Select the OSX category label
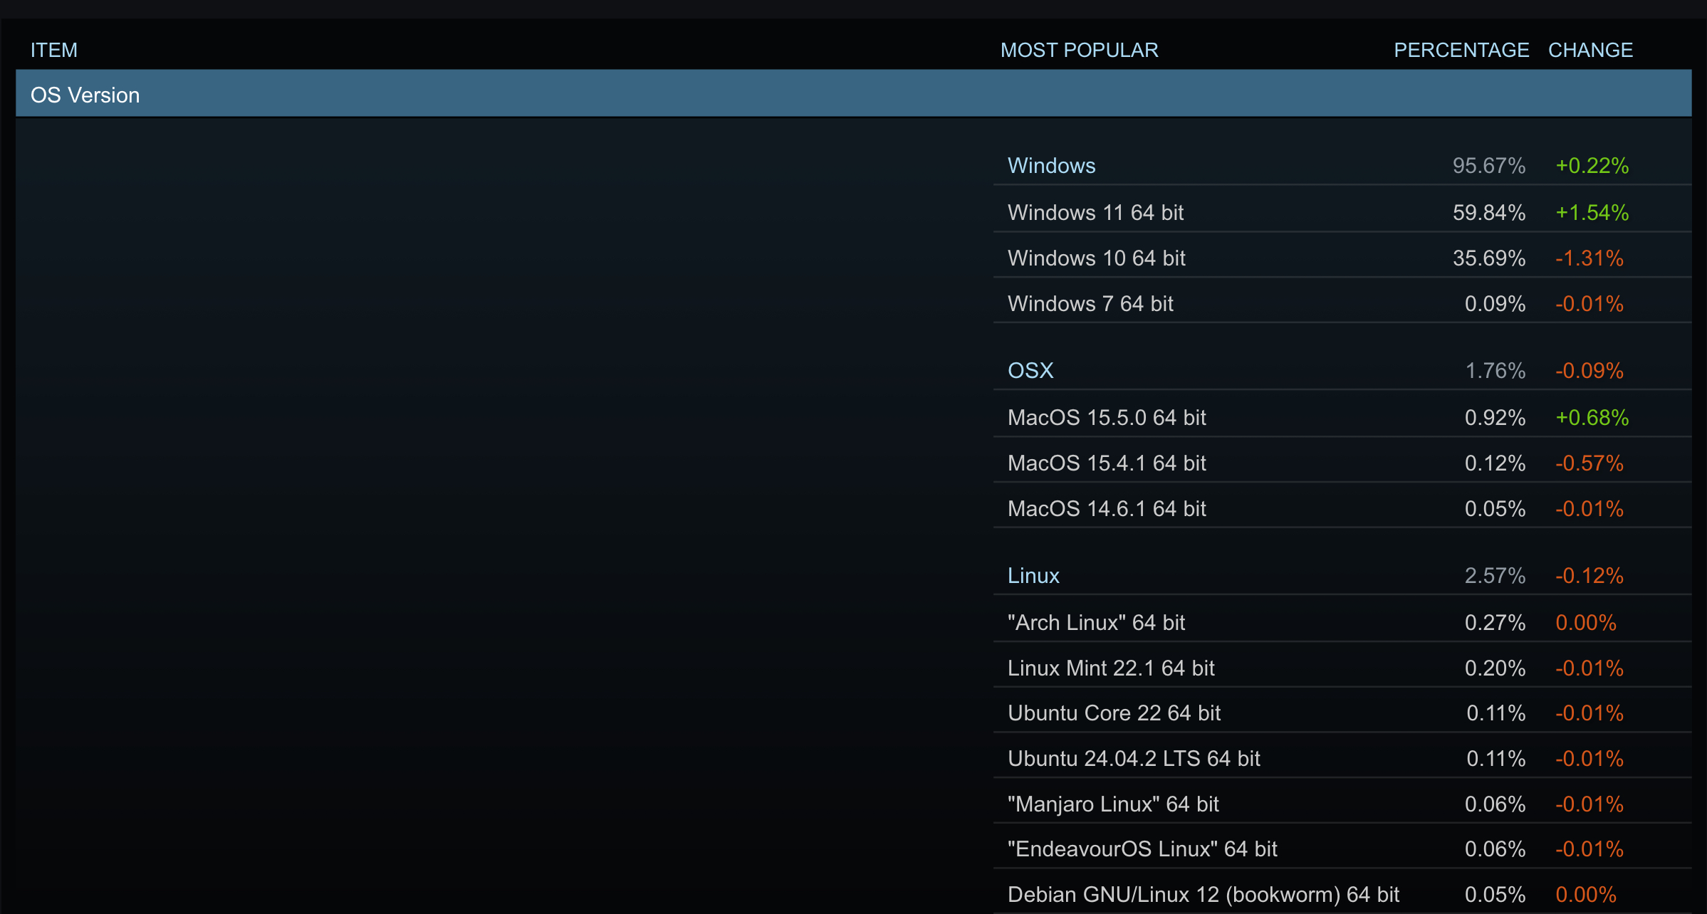 pyautogui.click(x=1030, y=371)
